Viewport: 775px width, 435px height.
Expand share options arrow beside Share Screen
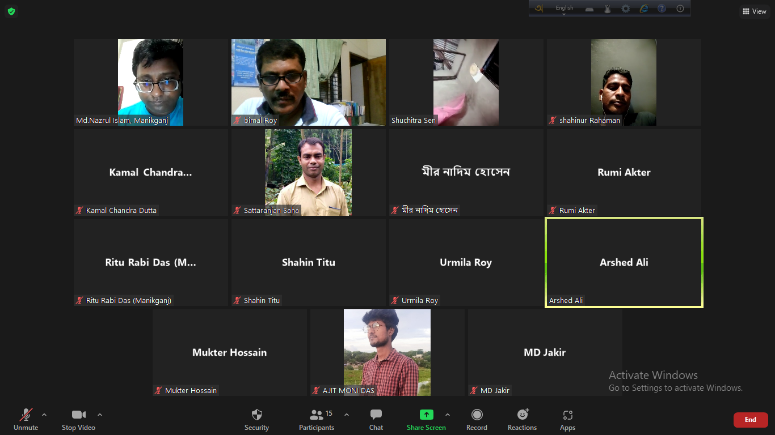coord(448,415)
